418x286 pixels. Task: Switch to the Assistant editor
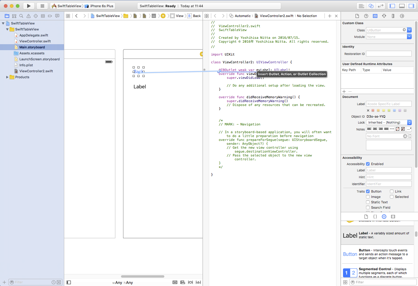[x=371, y=6]
